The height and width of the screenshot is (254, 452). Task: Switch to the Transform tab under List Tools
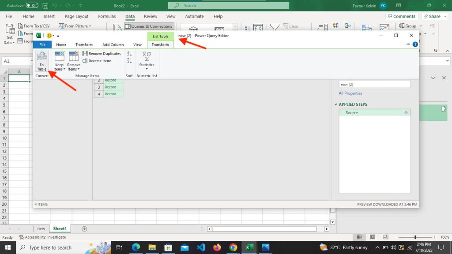point(160,44)
